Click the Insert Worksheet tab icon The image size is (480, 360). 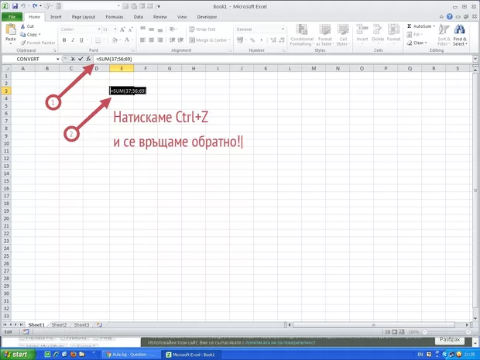(99, 325)
